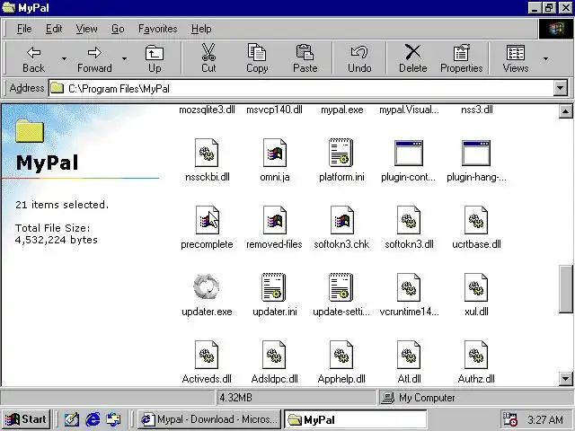
Task: Open the Help menu
Action: point(201,29)
